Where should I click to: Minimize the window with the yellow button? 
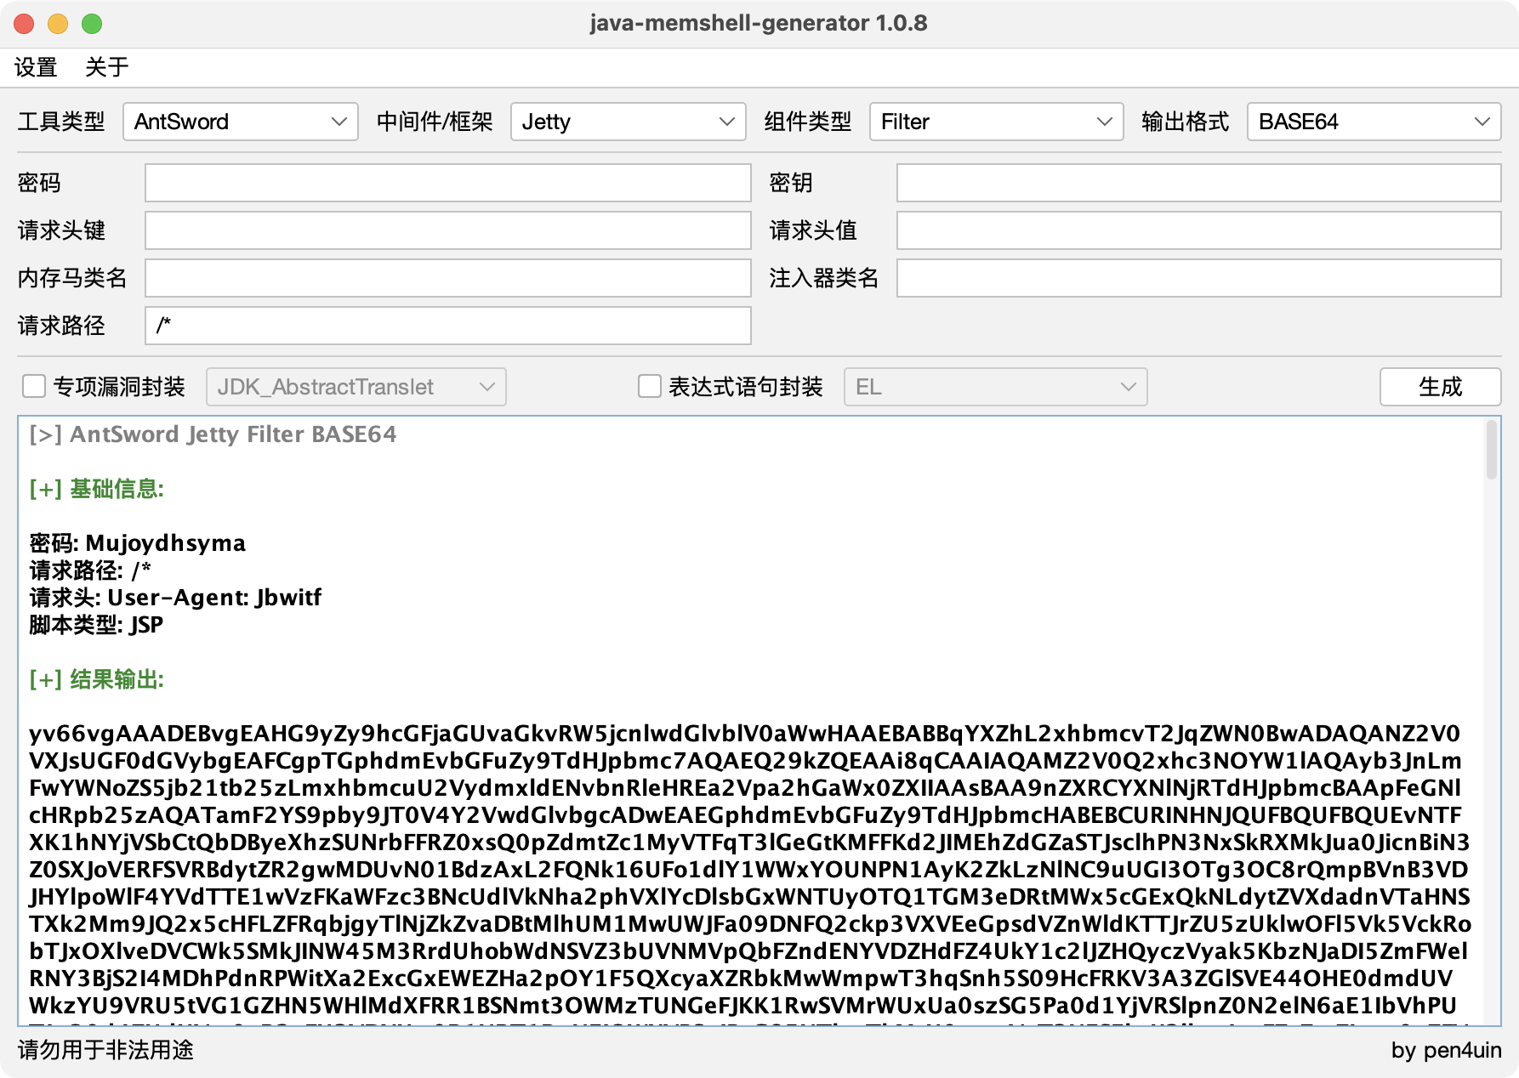pyautogui.click(x=58, y=24)
